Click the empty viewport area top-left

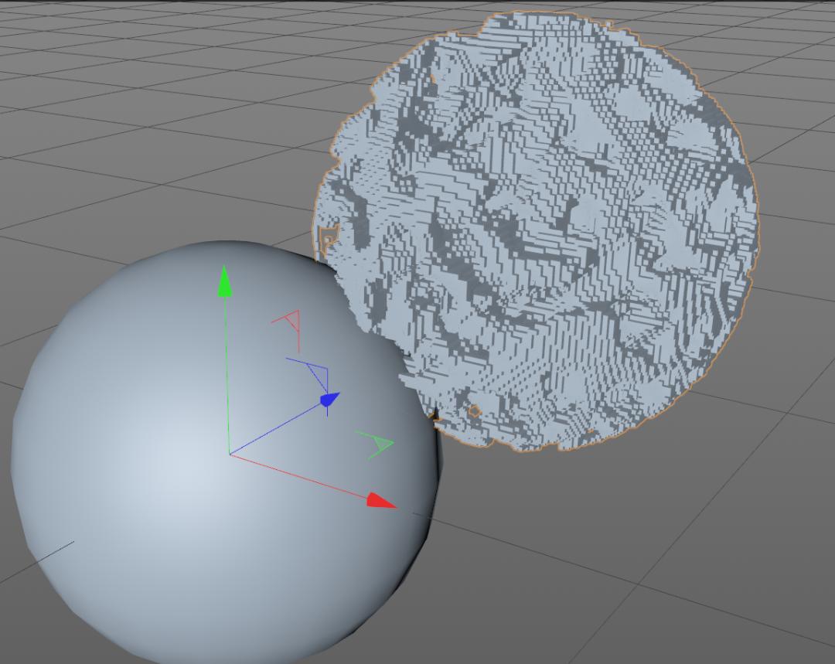[77, 62]
